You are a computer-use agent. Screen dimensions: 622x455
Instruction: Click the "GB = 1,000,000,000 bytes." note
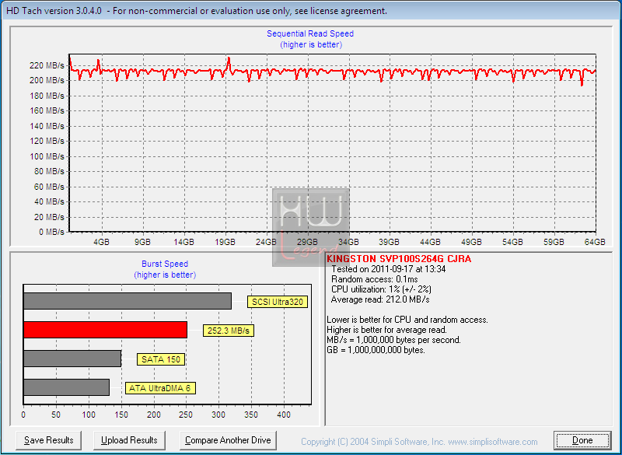pyautogui.click(x=376, y=350)
